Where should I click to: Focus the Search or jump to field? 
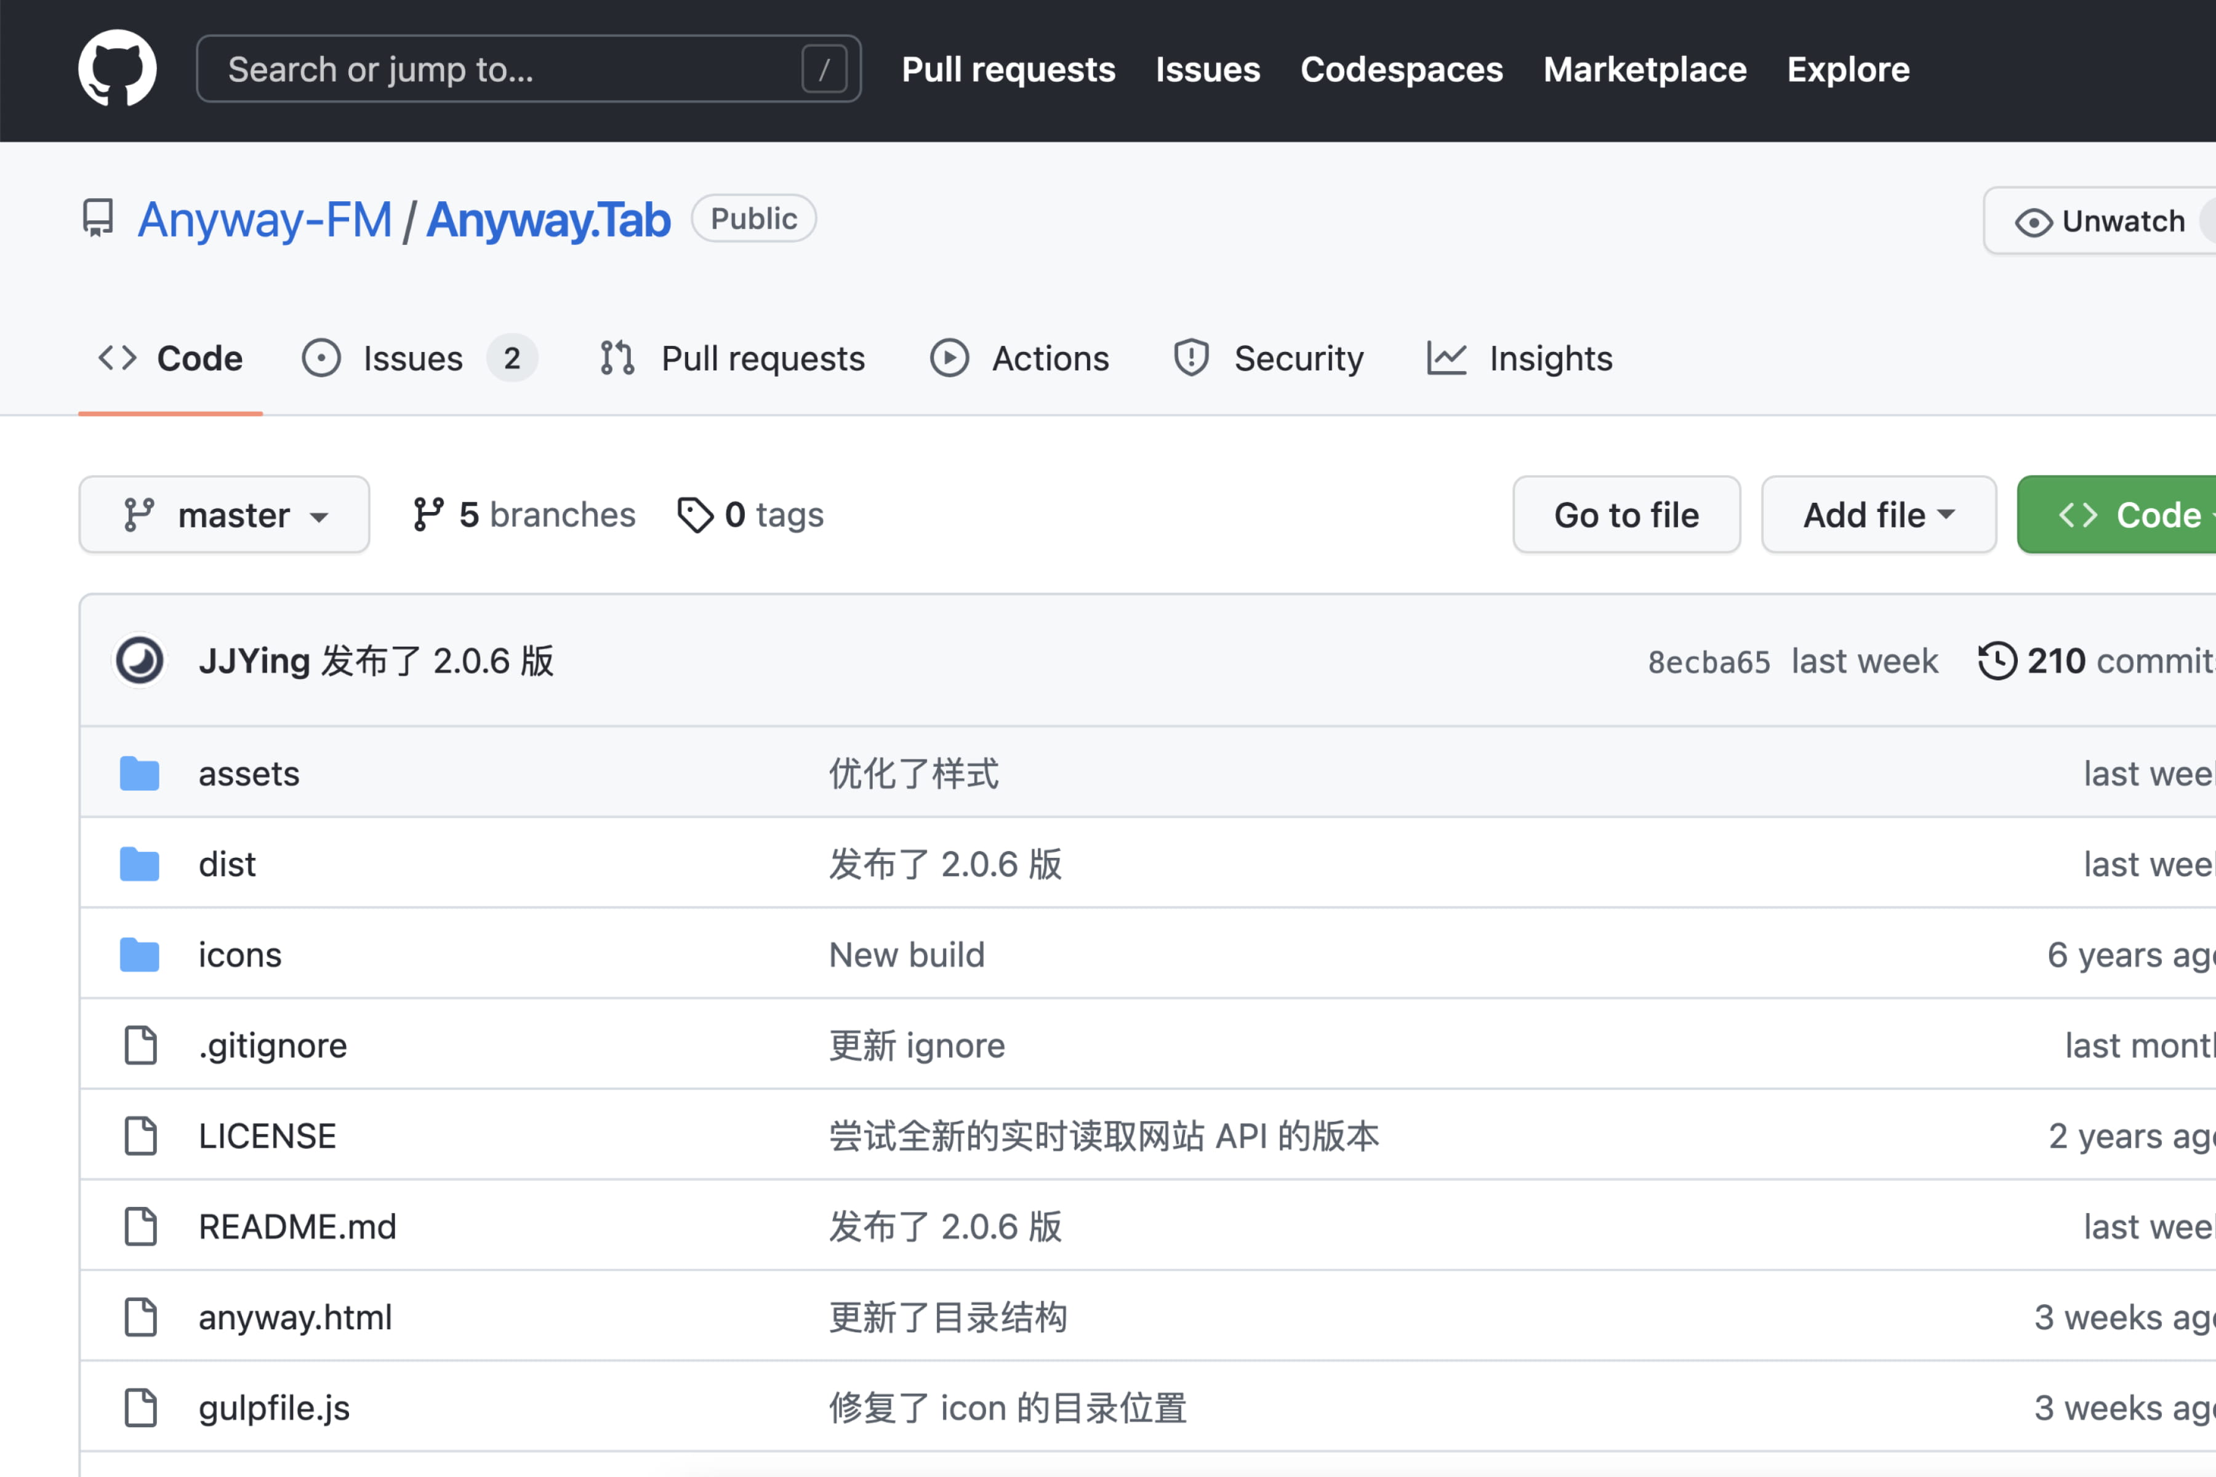(529, 69)
